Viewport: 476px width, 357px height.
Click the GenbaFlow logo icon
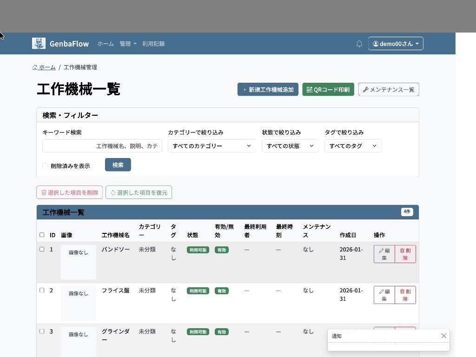pyautogui.click(x=39, y=43)
